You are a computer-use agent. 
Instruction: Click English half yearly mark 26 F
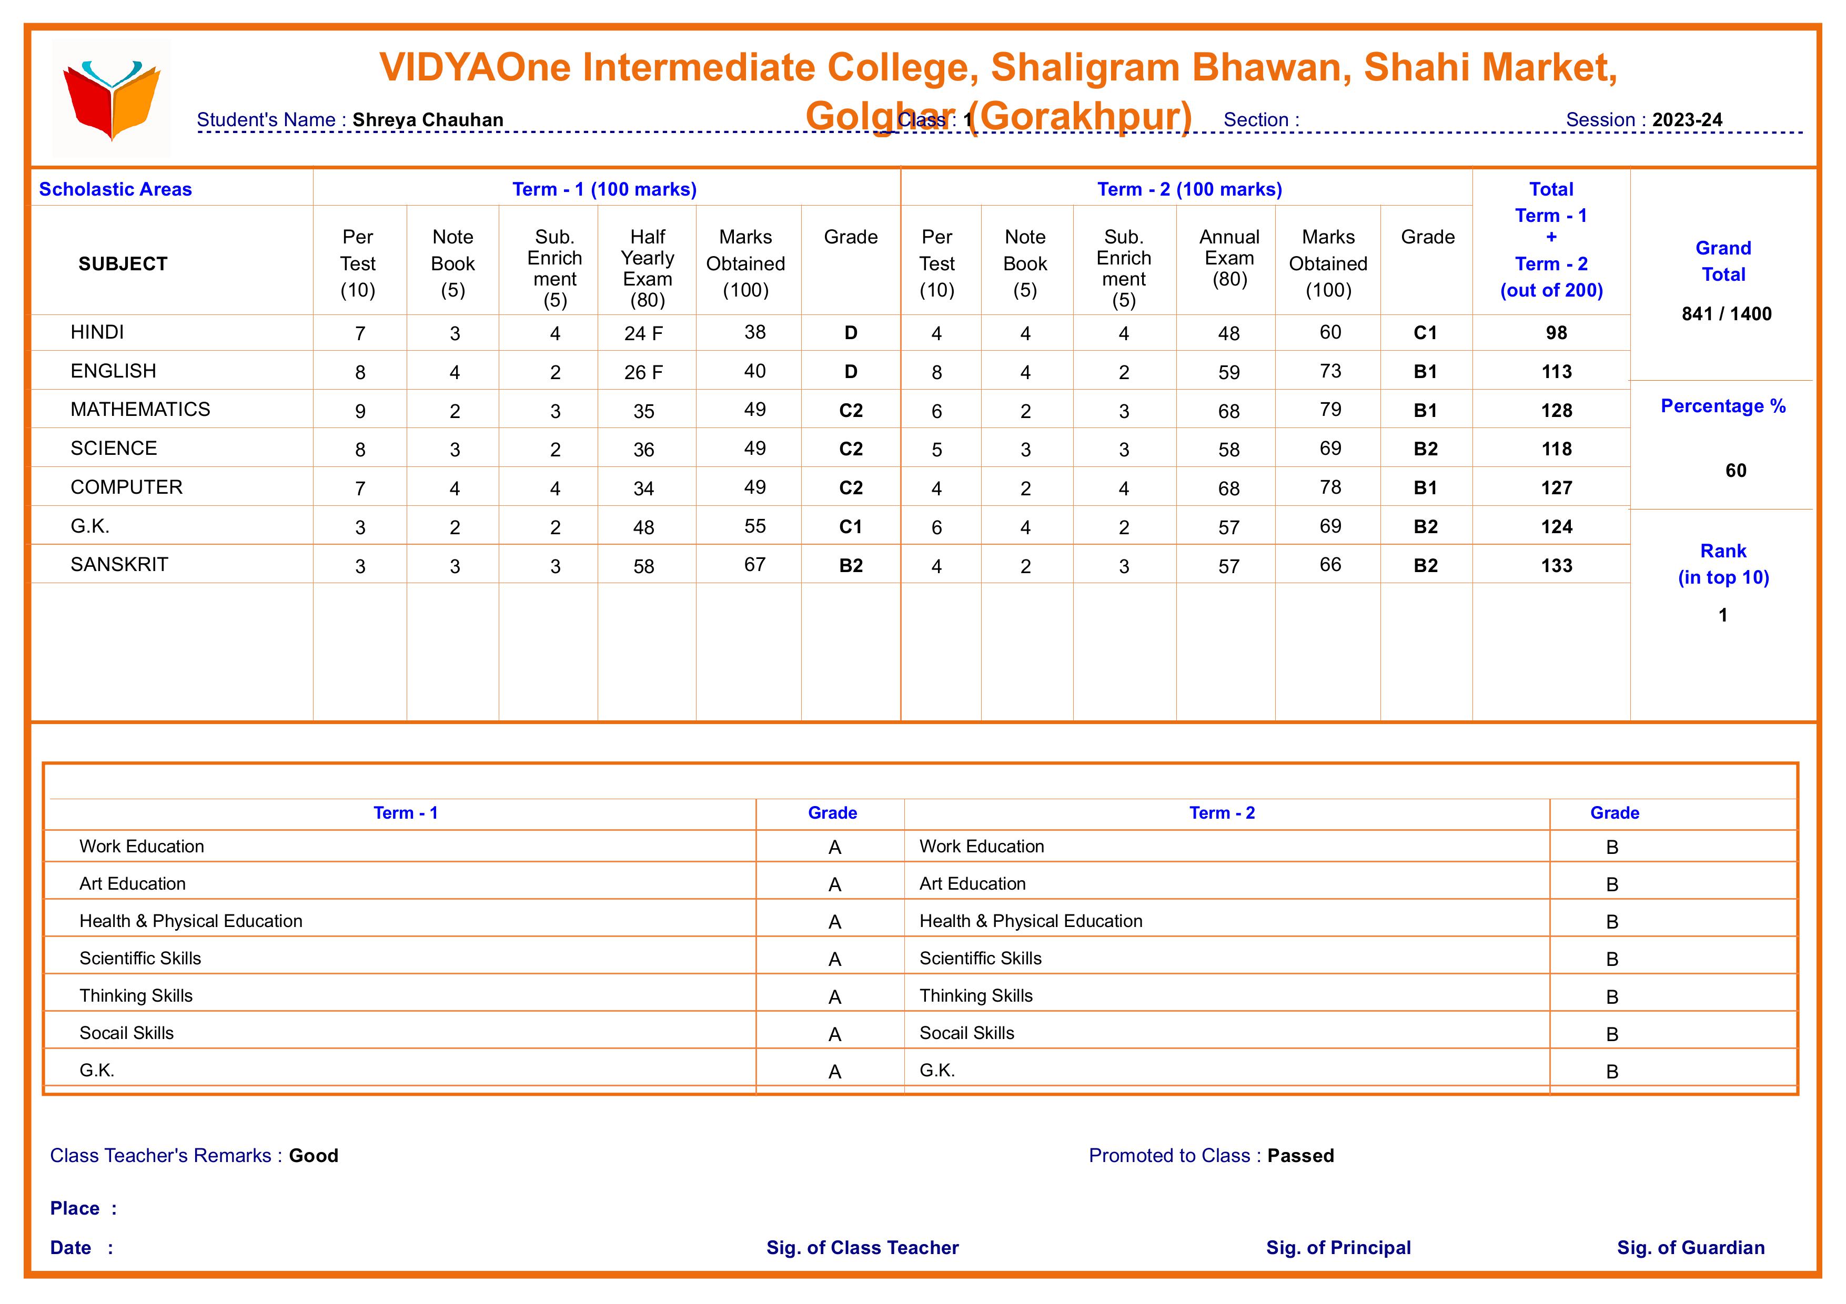(x=643, y=372)
